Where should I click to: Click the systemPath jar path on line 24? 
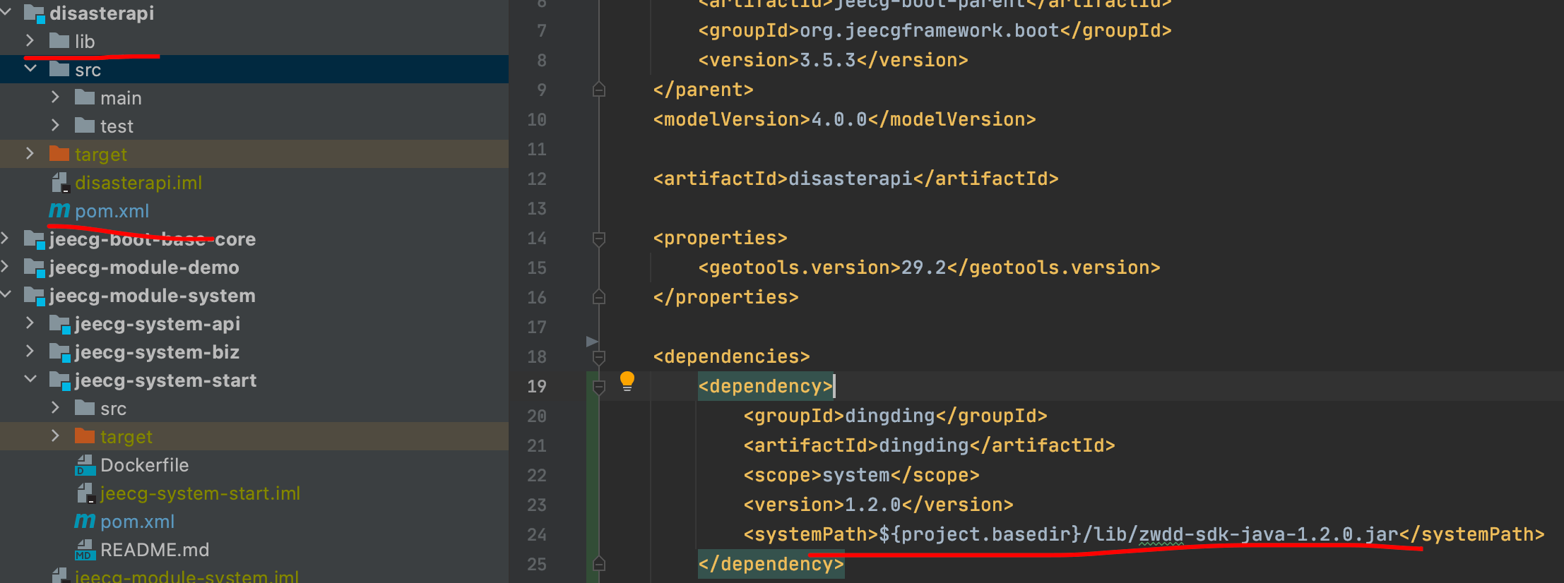pos(1268,534)
